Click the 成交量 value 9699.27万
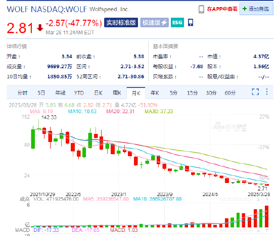The image size is (278, 236). [x=60, y=67]
